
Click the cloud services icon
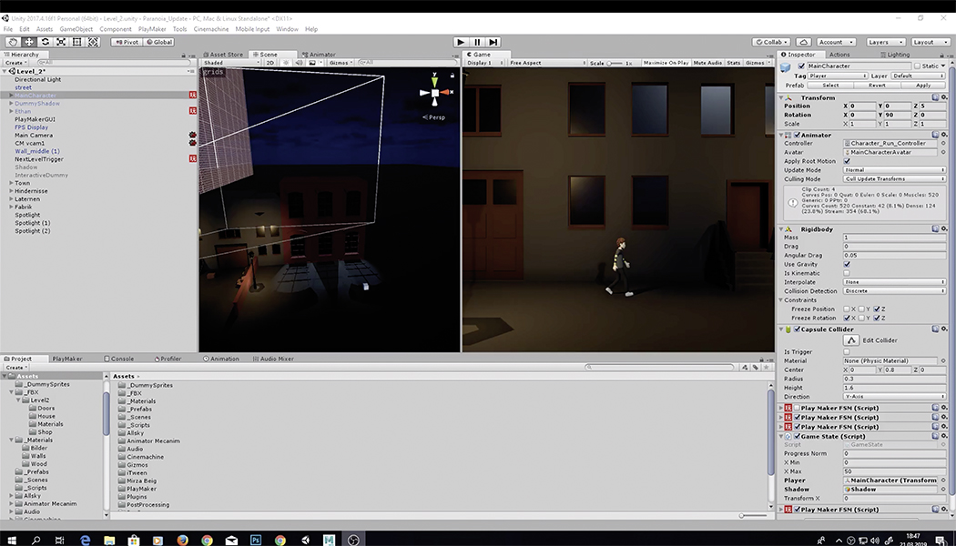click(x=803, y=42)
